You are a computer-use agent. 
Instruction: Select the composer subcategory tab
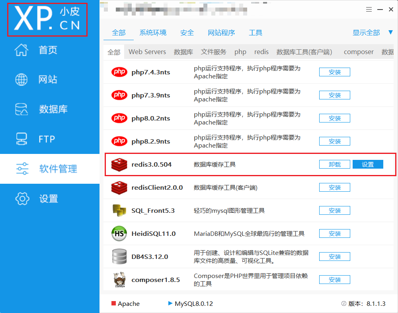click(x=359, y=52)
